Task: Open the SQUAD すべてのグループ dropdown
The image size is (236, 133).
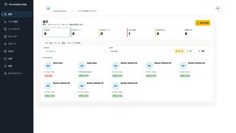Action: (x=76, y=51)
